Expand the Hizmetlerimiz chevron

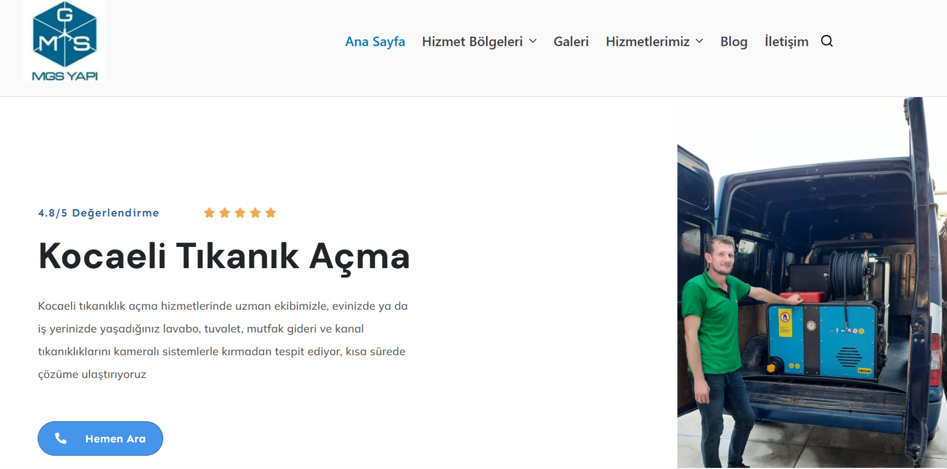(x=699, y=41)
